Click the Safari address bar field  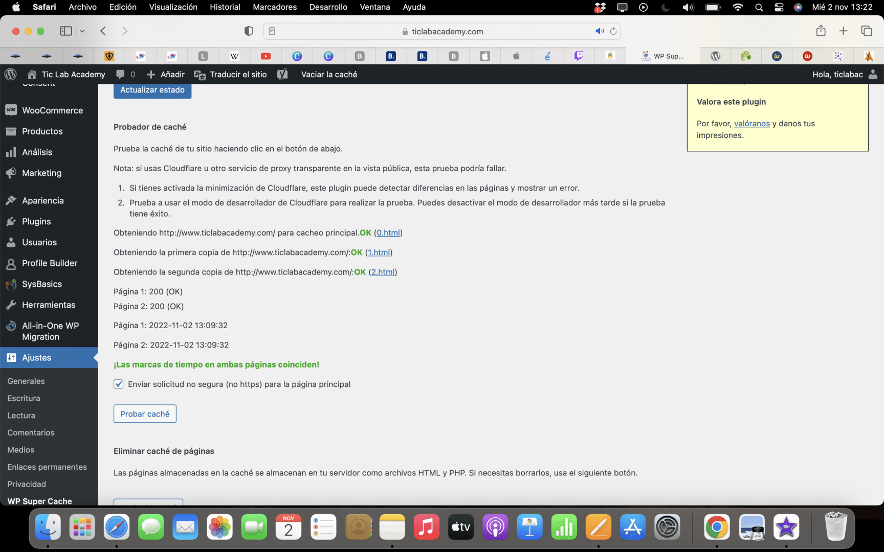point(442,31)
